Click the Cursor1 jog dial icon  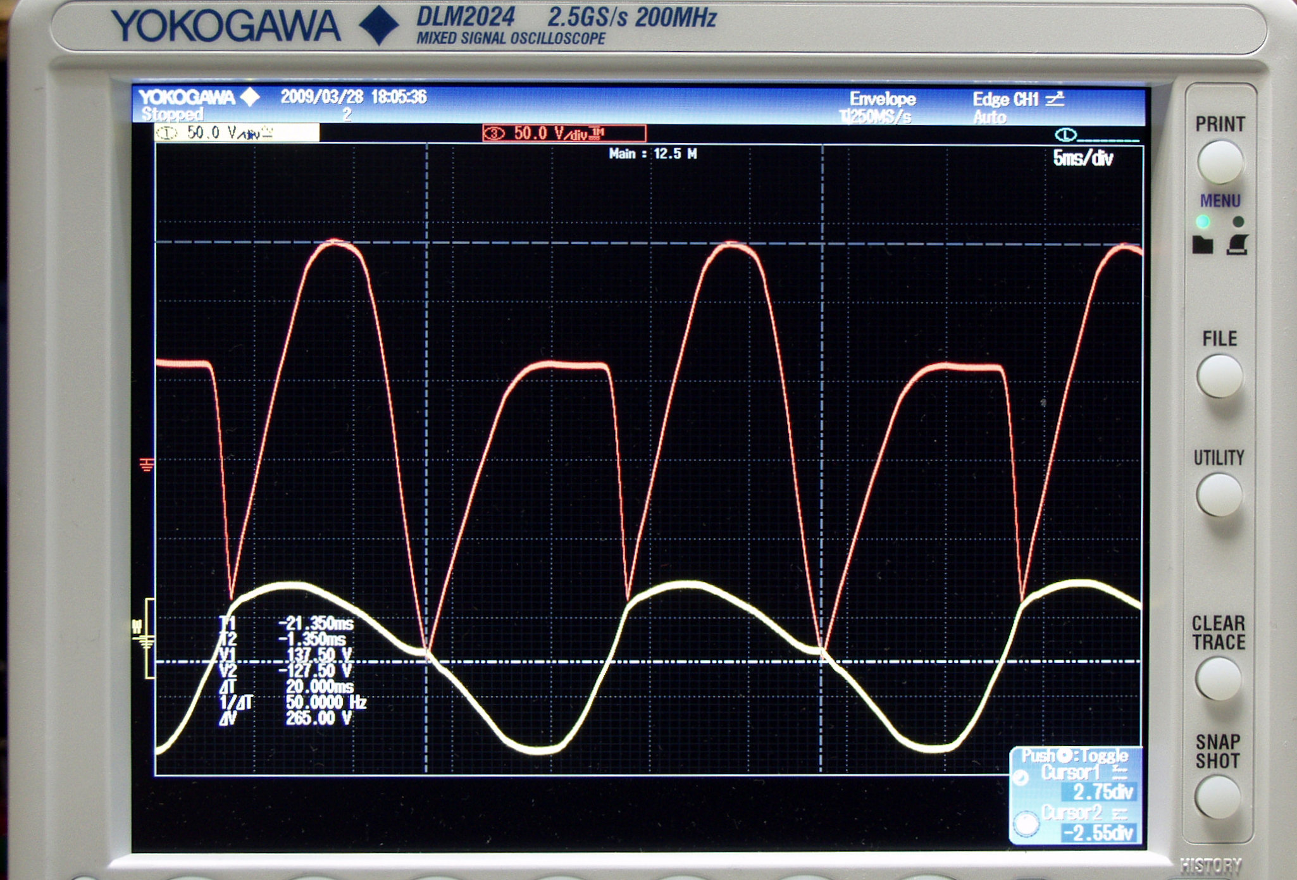pyautogui.click(x=1021, y=778)
